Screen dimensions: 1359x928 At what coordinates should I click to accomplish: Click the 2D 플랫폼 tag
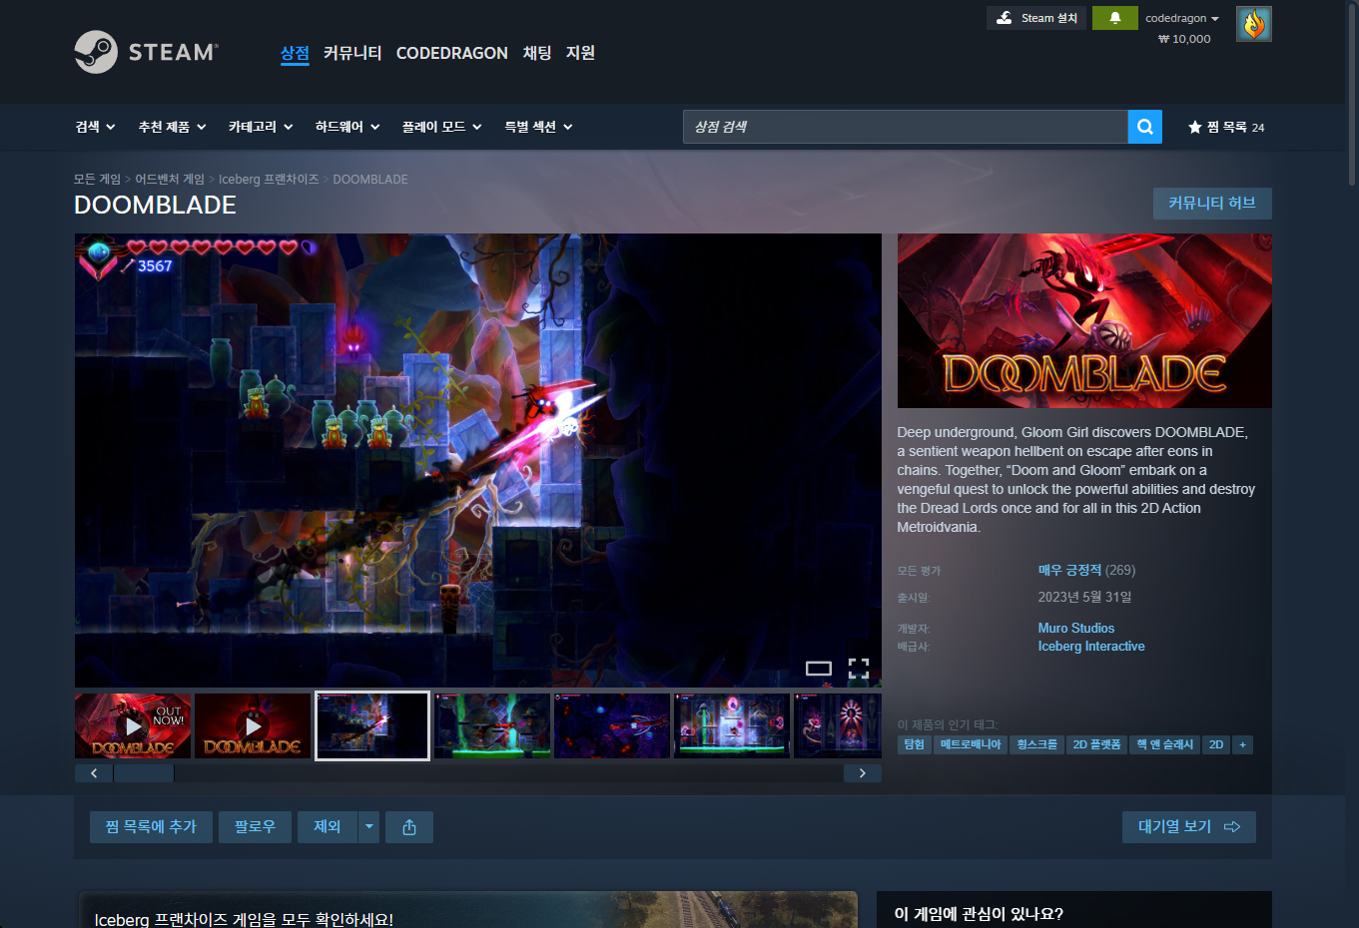[x=1096, y=744]
